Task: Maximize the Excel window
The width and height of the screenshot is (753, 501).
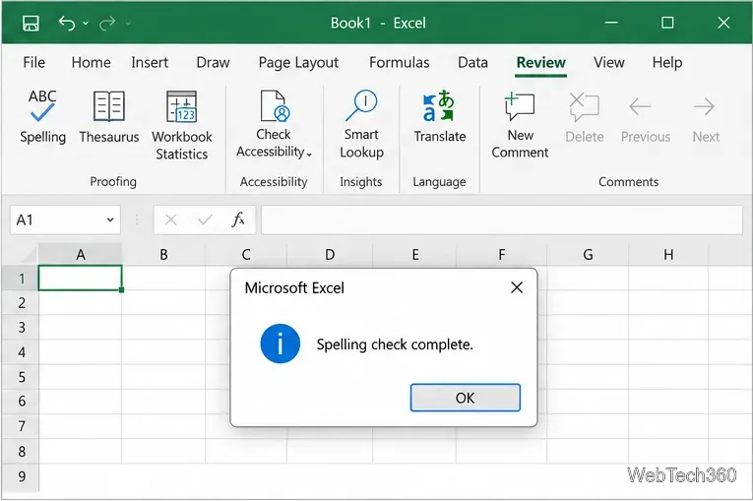Action: (x=667, y=23)
